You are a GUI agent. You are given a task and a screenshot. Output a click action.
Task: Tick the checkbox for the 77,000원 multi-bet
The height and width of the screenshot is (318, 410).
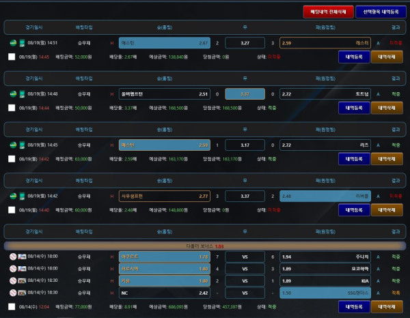(12, 308)
